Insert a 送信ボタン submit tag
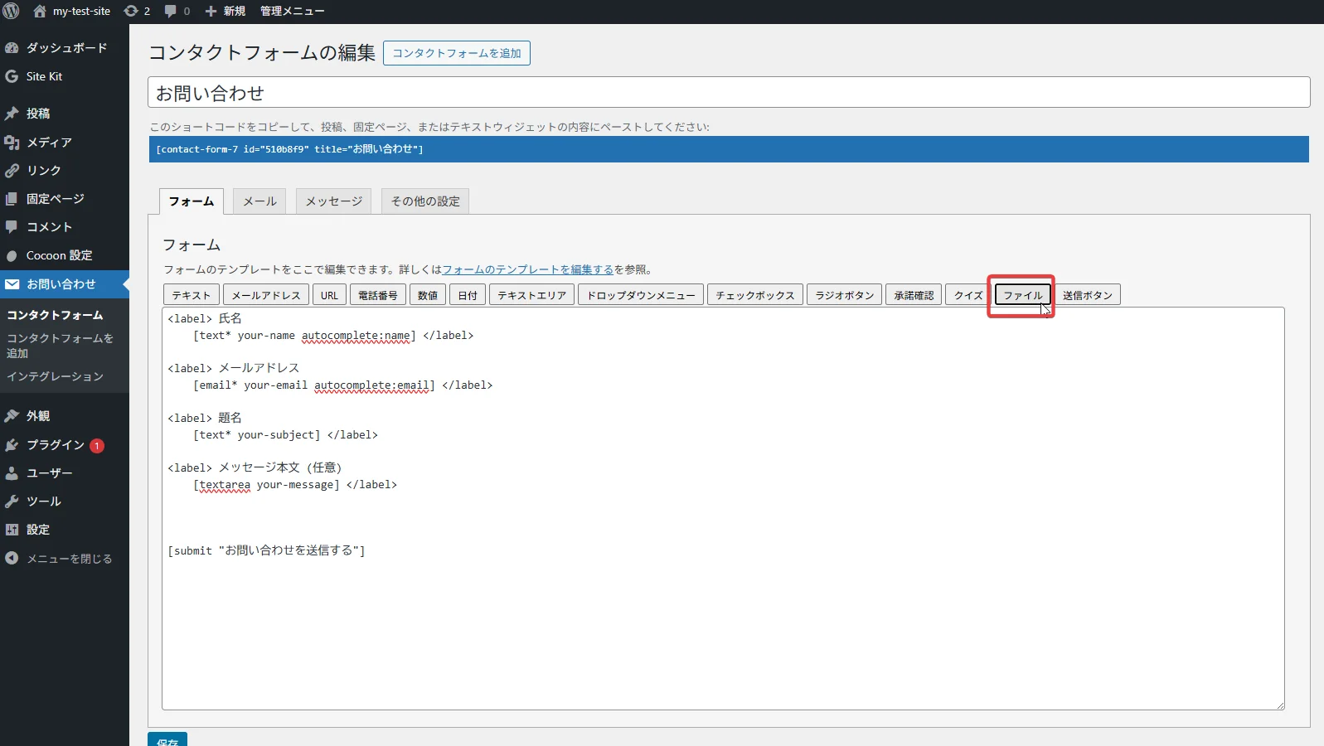 coord(1088,295)
